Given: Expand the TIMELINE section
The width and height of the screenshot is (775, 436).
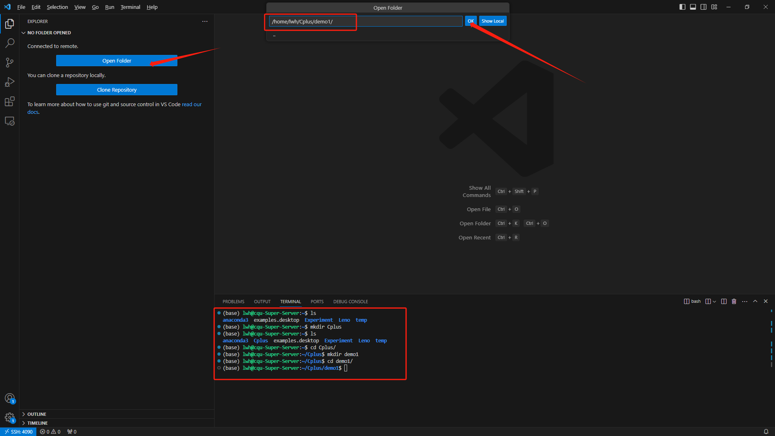Looking at the screenshot, I should coord(117,423).
